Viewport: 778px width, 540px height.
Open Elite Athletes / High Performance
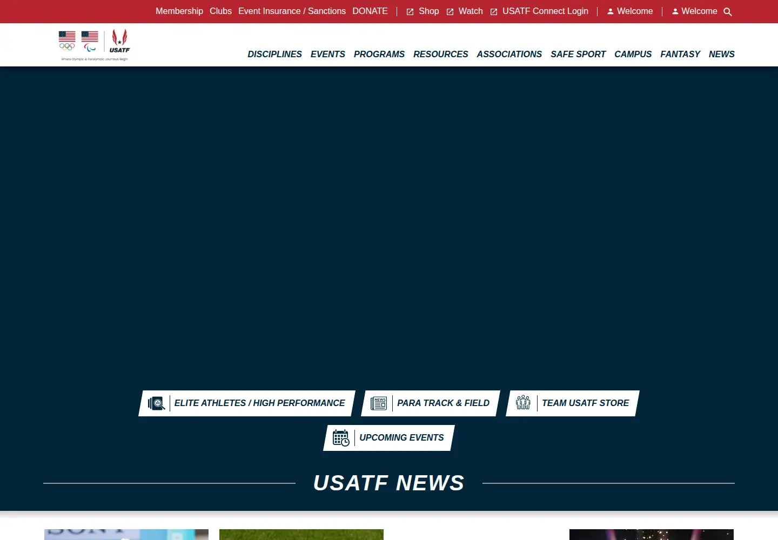click(x=247, y=403)
